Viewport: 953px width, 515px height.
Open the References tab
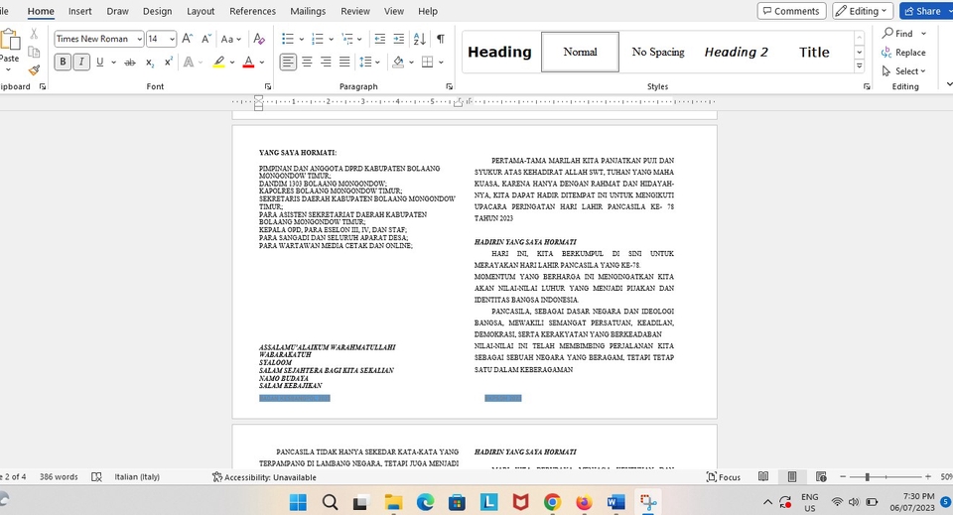252,11
